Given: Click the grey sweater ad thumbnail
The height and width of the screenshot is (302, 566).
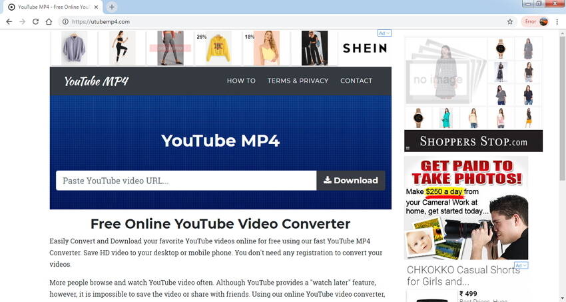Looking at the screenshot, I should (74, 48).
